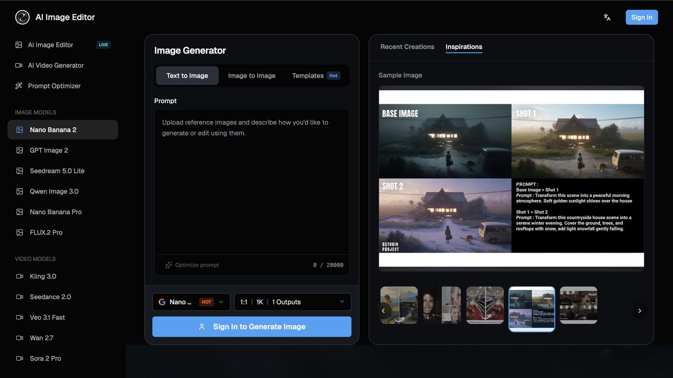The image size is (673, 378).
Task: Select the highlighted house scene thumbnail
Action: point(532,309)
